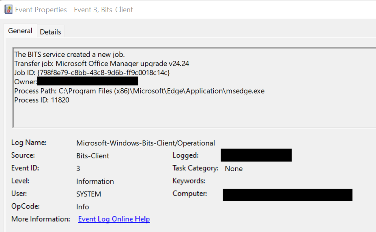The height and width of the screenshot is (232, 376).
Task: Select the Task Category value None
Action: [x=234, y=168]
